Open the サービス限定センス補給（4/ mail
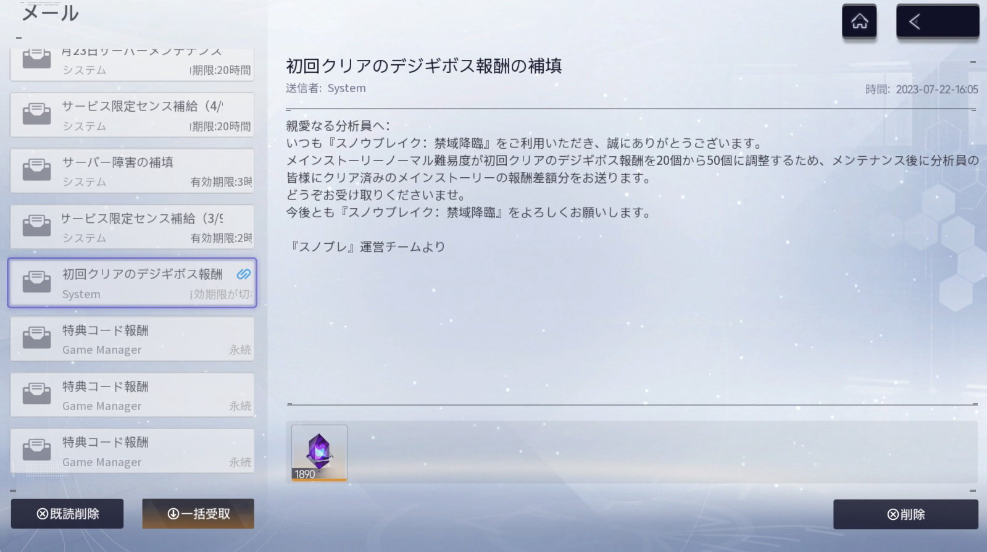Screen dimensions: 987x552 [132, 115]
